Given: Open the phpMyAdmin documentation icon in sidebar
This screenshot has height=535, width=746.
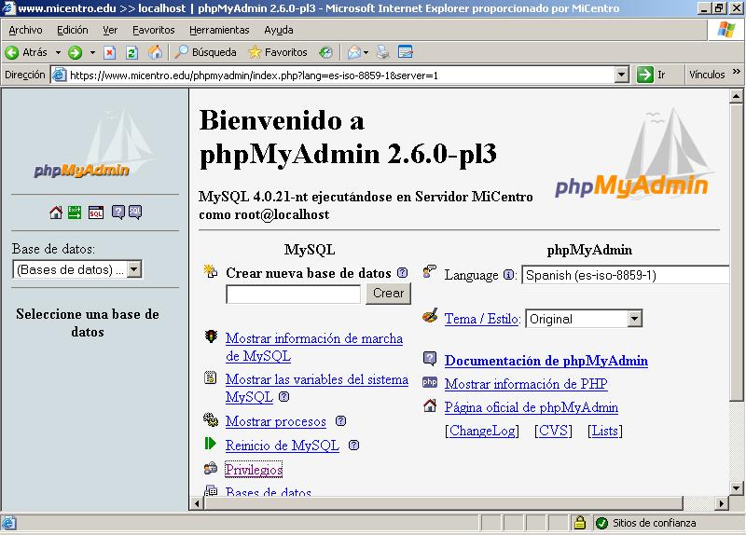Looking at the screenshot, I should coord(118,213).
